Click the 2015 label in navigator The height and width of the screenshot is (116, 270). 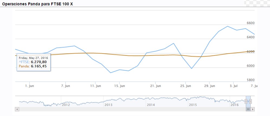coord(193,105)
